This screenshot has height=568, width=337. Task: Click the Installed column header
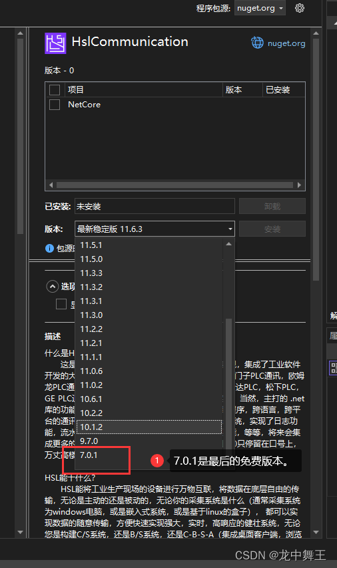(284, 90)
